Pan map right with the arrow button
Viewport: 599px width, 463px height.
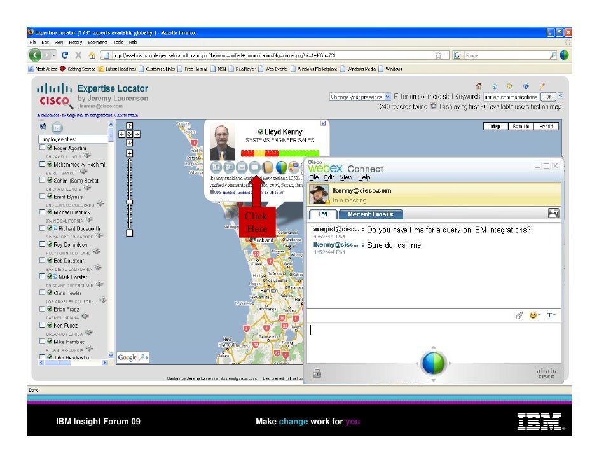(x=137, y=134)
